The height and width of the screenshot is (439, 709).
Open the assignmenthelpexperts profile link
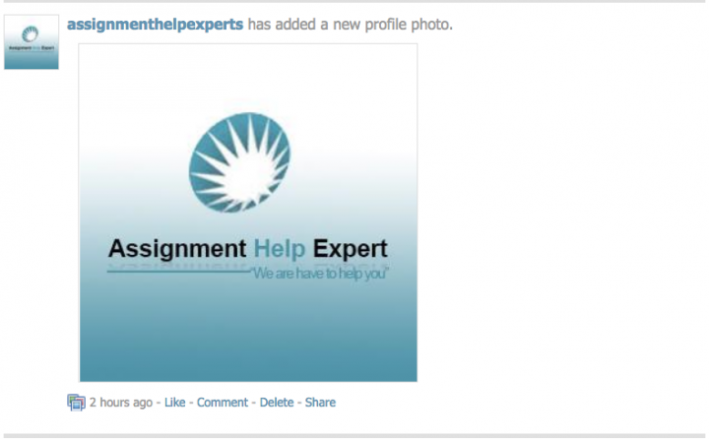(156, 24)
